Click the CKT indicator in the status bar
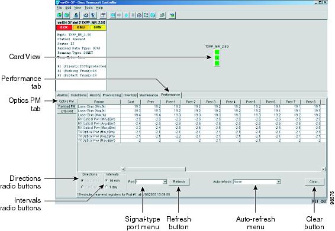335x231 pixels. click(x=323, y=201)
